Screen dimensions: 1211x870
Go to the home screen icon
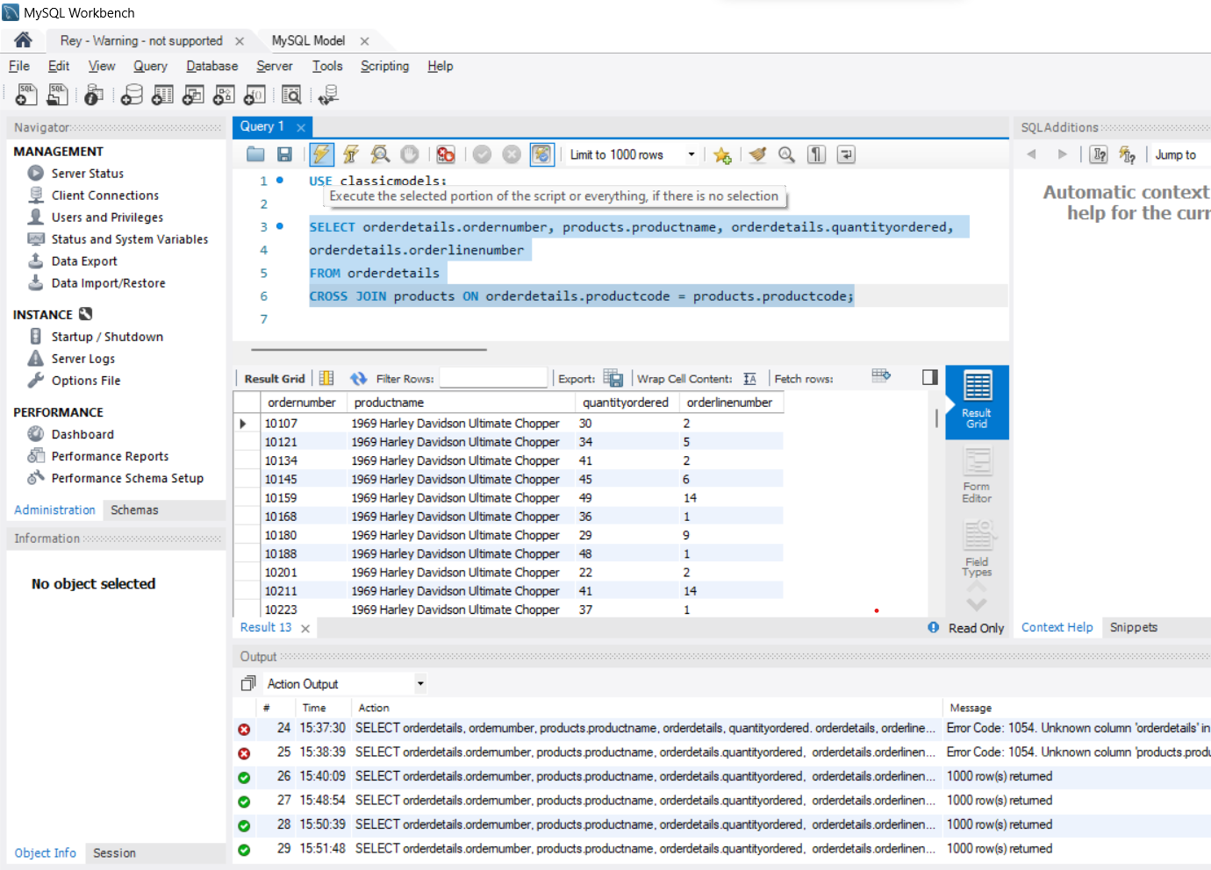[23, 40]
